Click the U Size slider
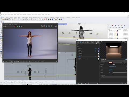Screen dimensions: 129x97 click(x=120, y=71)
